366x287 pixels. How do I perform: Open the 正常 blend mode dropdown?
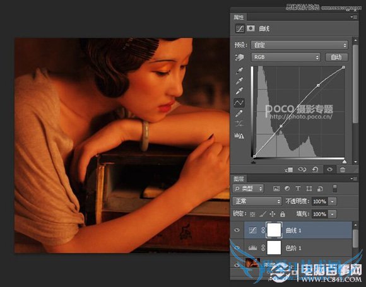click(257, 201)
